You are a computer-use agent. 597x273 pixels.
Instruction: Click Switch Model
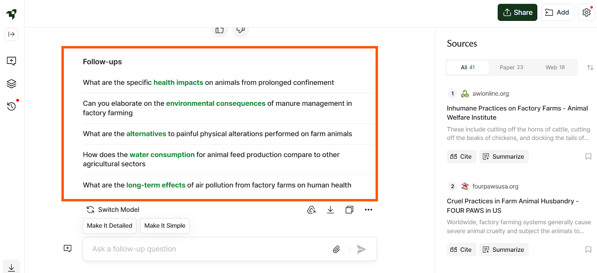[x=113, y=210]
